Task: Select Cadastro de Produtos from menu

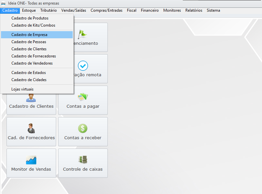Action: (x=30, y=18)
